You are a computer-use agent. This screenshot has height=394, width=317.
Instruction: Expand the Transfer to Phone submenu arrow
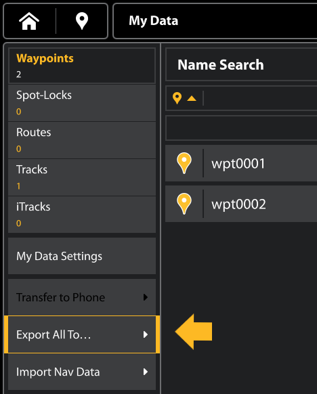coord(146,297)
